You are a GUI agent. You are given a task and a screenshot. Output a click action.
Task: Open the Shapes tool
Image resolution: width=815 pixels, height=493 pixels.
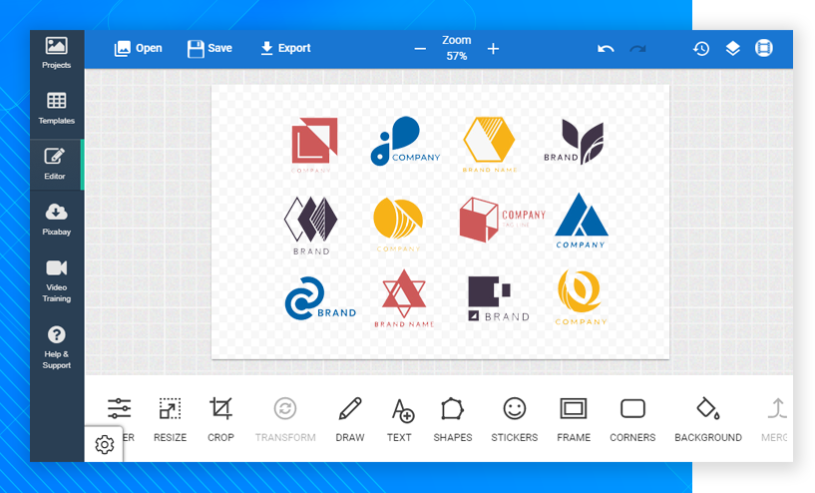453,419
